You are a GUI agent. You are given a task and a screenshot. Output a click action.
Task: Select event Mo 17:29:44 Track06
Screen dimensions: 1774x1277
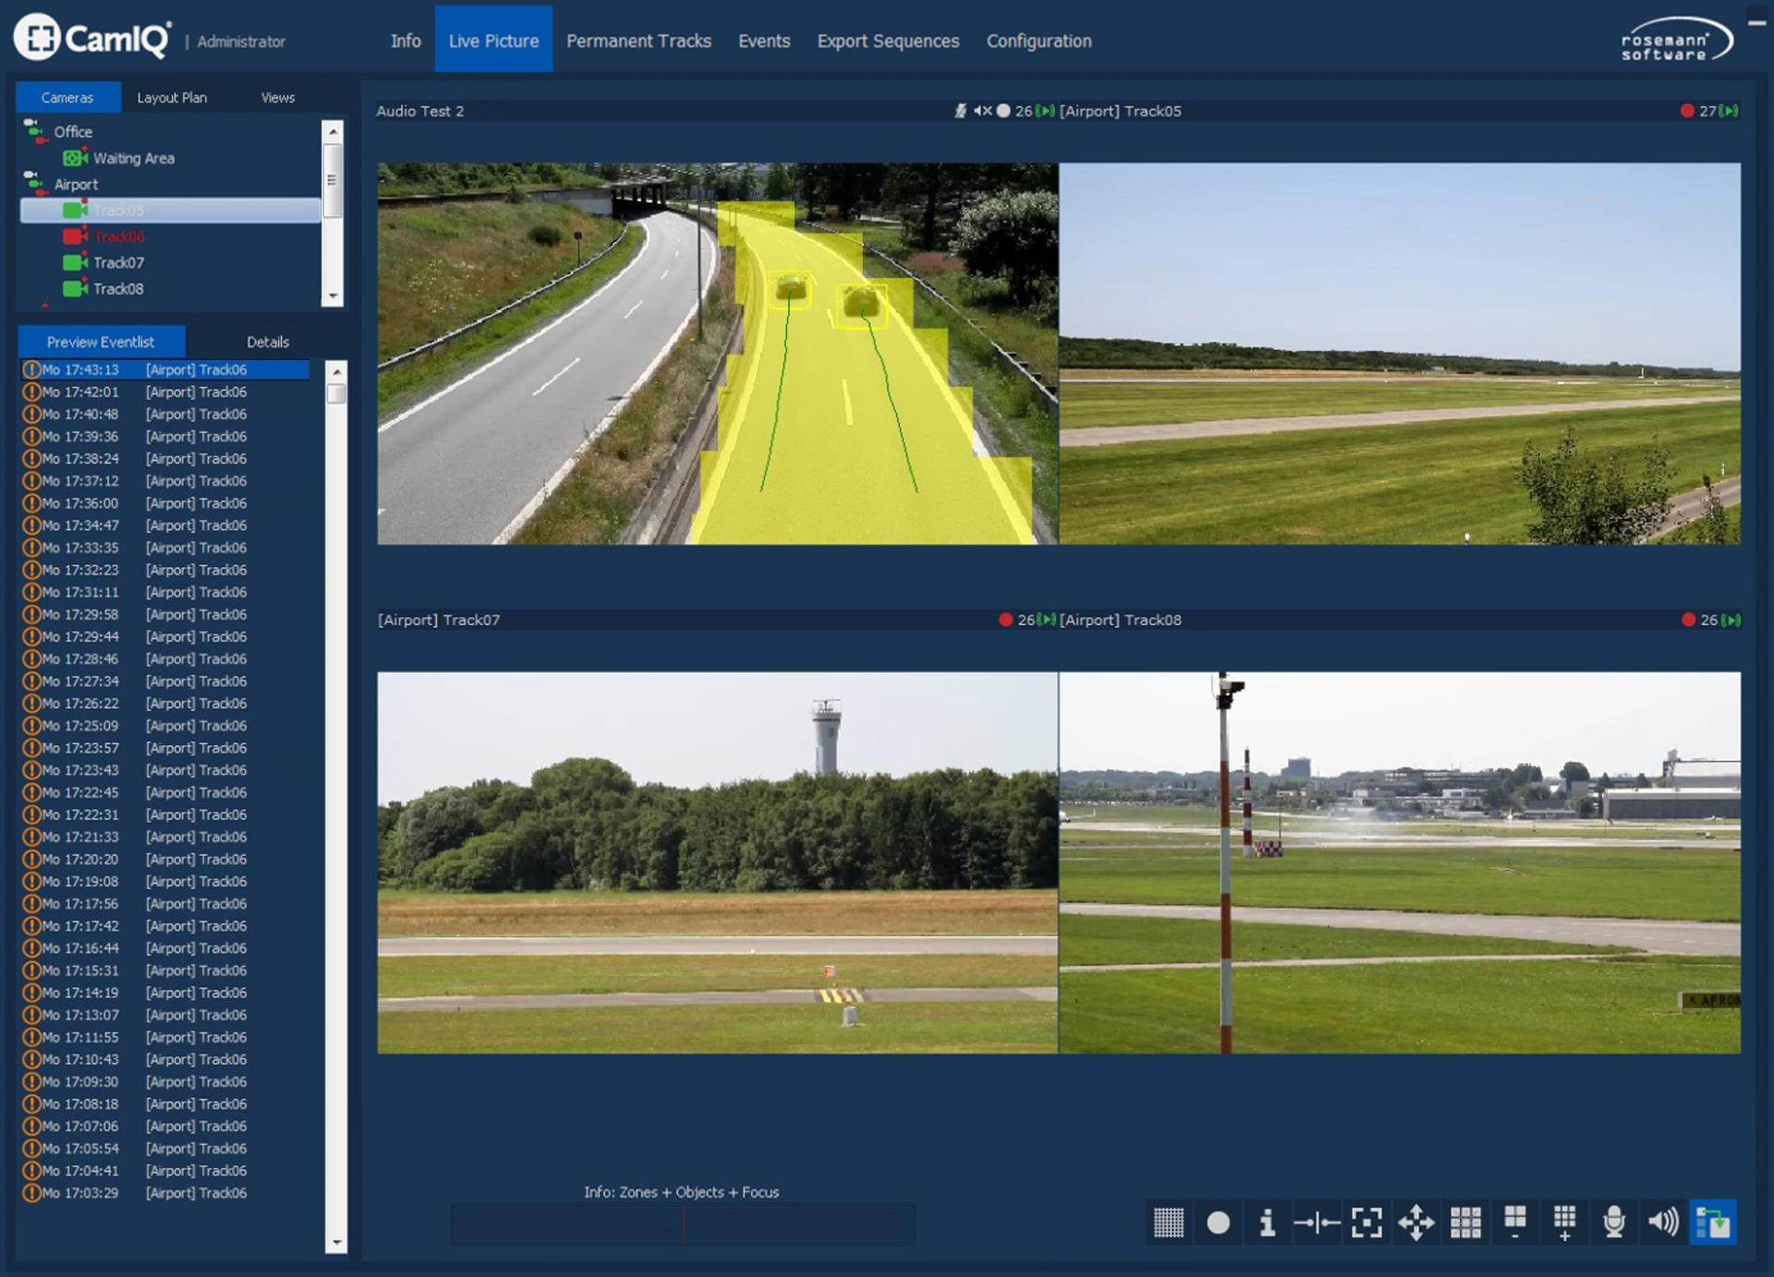[165, 636]
